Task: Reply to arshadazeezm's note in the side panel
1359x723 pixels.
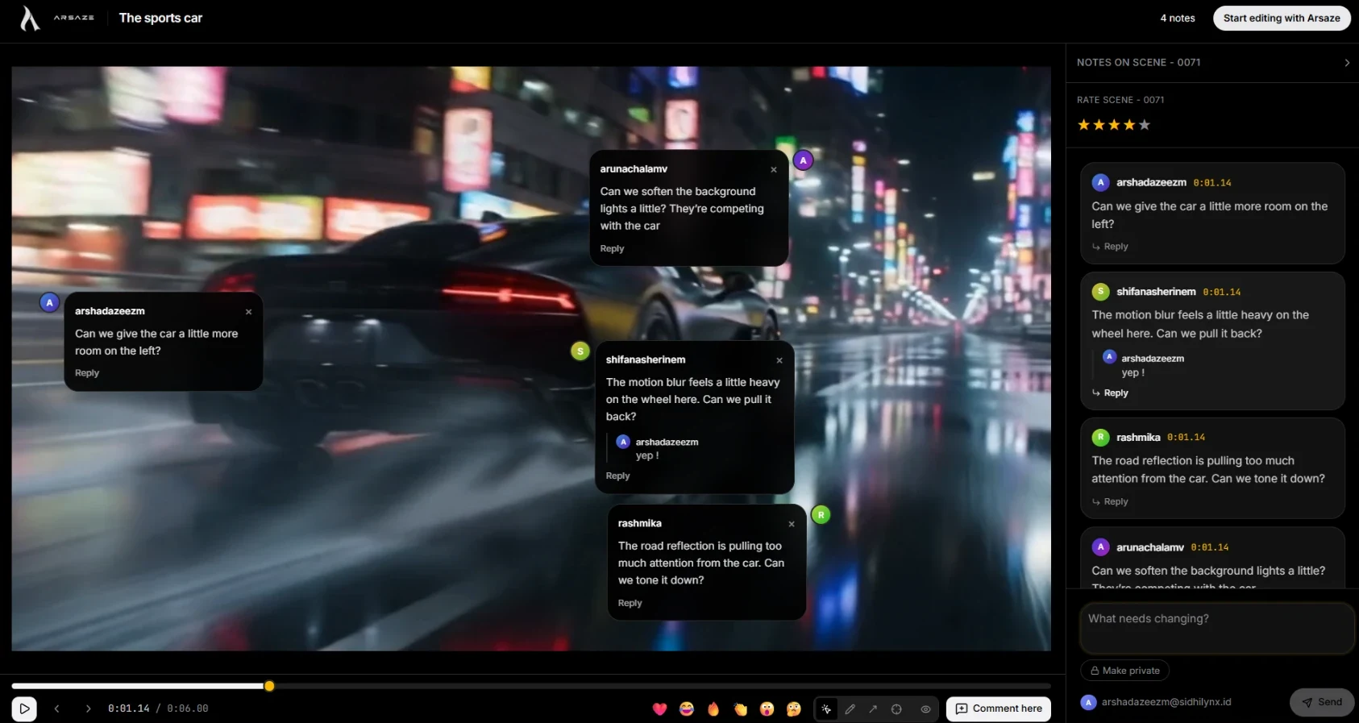Action: coord(1111,247)
